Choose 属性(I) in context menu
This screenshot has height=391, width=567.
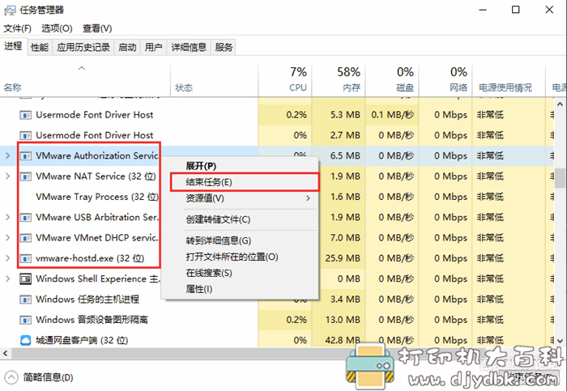click(240, 289)
